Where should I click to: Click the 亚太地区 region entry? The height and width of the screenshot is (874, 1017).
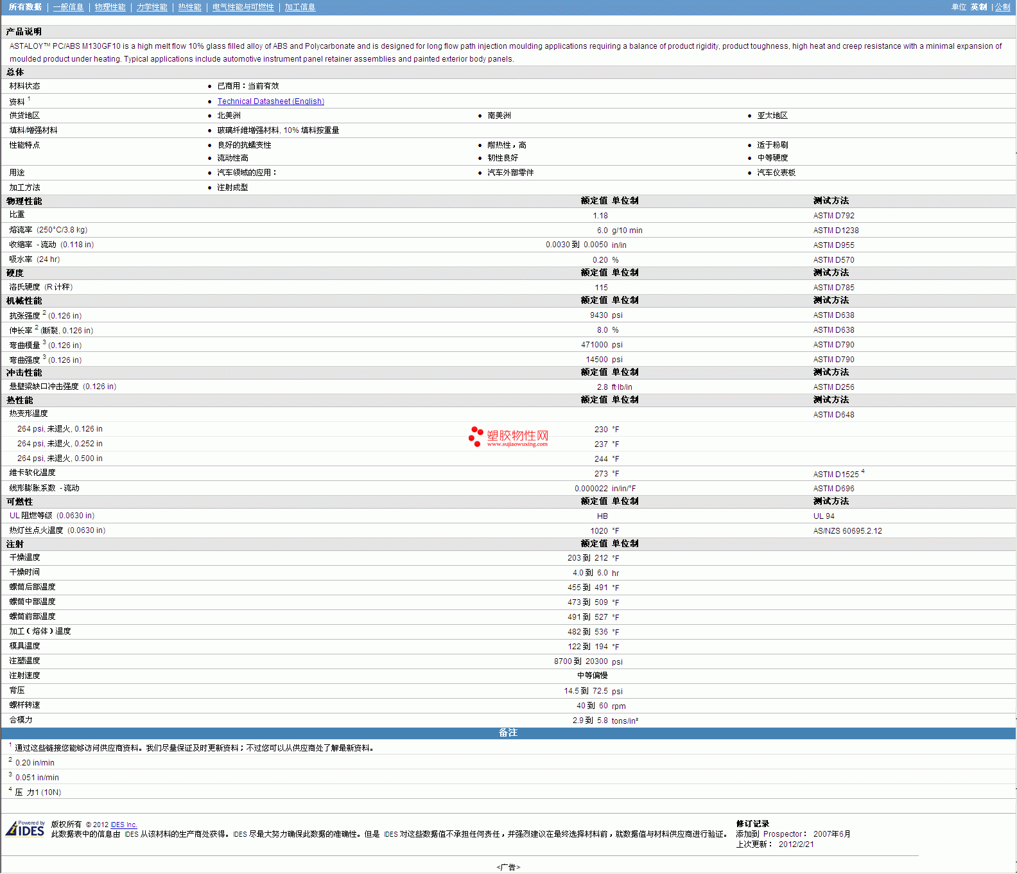pos(772,116)
